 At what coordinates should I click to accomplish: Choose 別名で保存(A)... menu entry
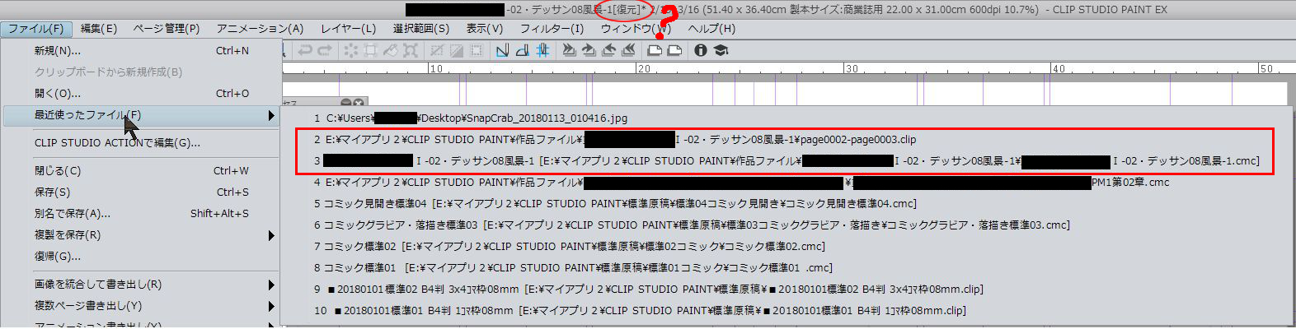tap(142, 214)
